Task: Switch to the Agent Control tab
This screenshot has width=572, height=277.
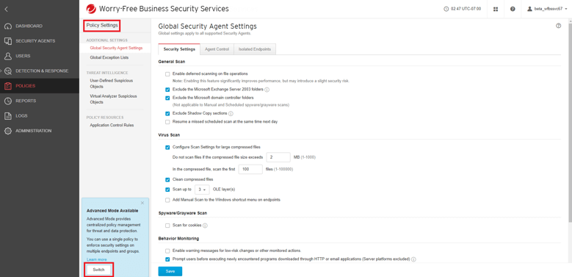Action: pyautogui.click(x=217, y=49)
